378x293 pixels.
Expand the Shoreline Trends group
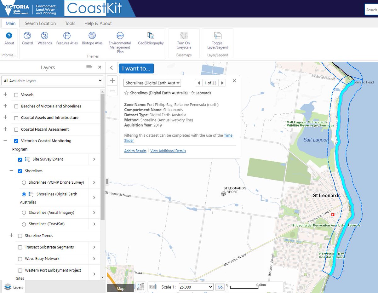[12, 235]
